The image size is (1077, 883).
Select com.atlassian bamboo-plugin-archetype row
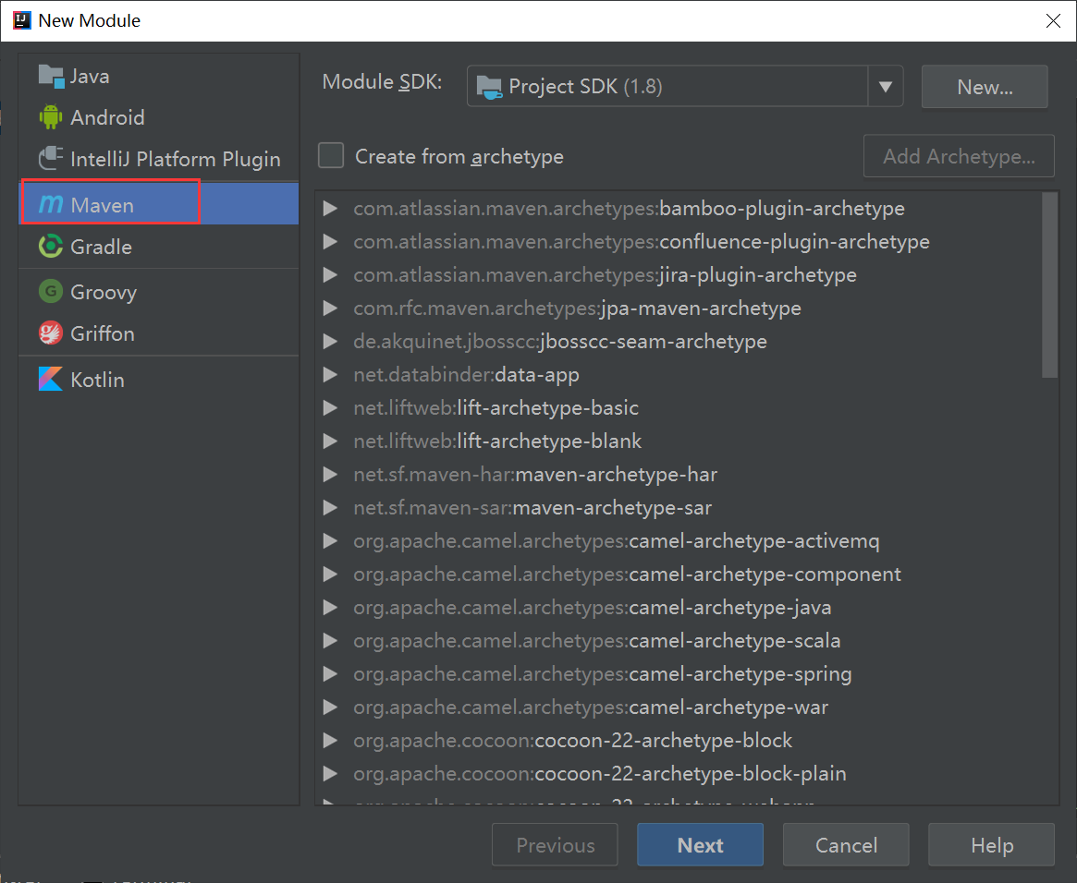[x=630, y=208]
